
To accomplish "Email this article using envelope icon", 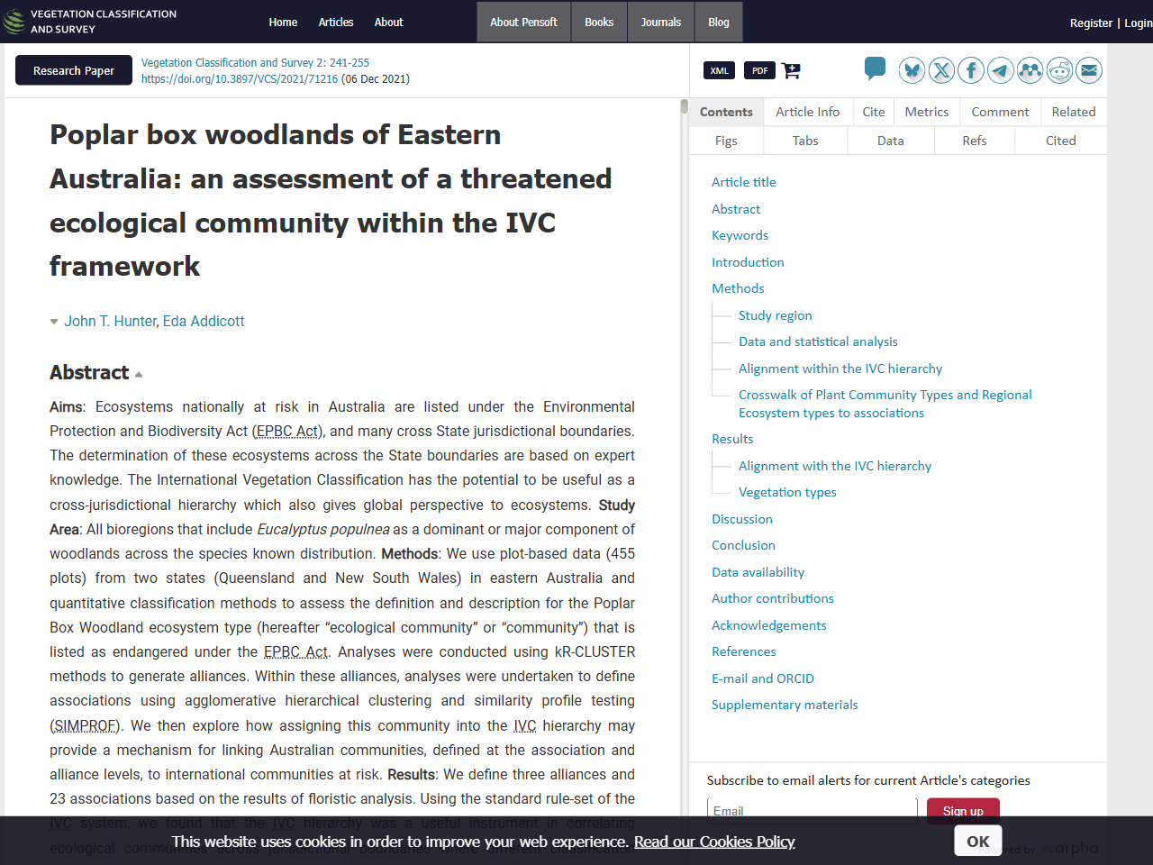I will (1089, 70).
